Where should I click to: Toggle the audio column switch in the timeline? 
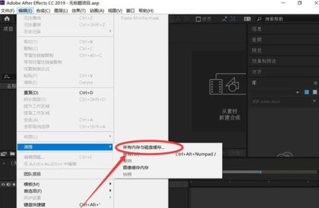(9, 185)
